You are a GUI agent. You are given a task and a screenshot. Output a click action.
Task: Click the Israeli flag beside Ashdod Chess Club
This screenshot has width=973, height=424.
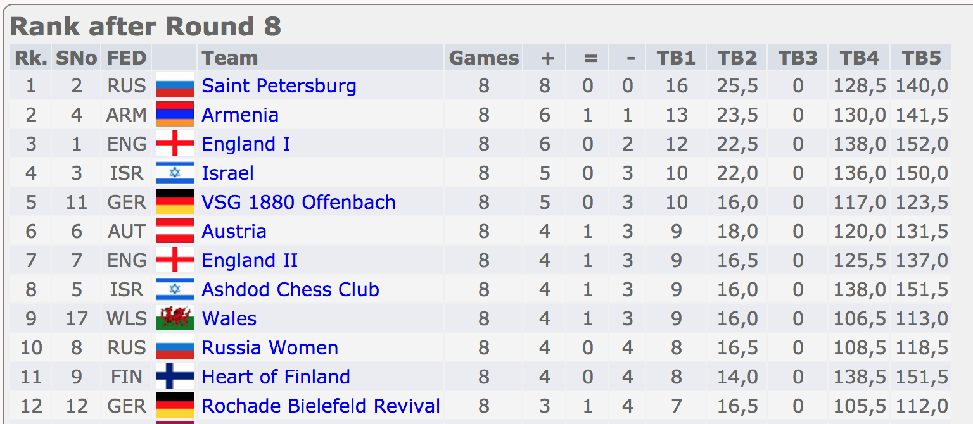174,289
